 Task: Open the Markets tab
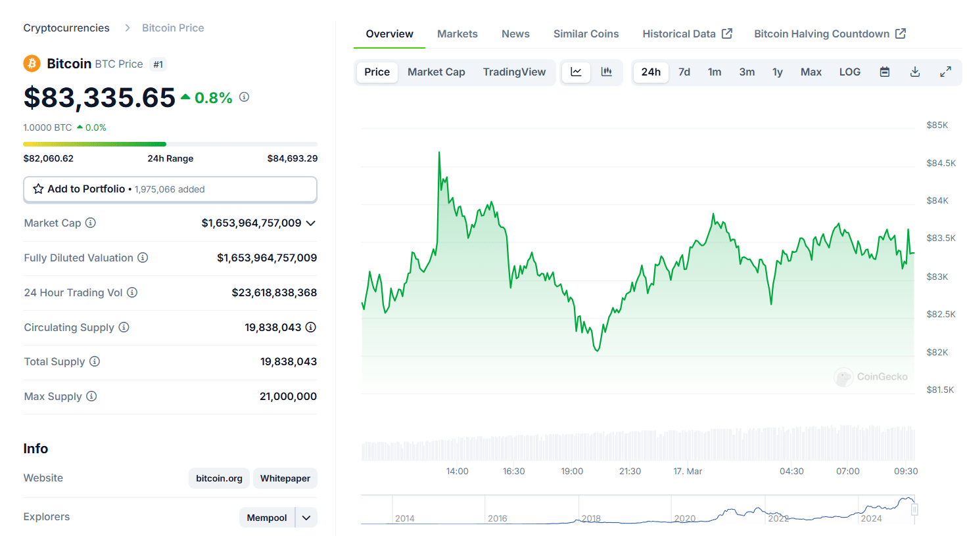pyautogui.click(x=458, y=33)
